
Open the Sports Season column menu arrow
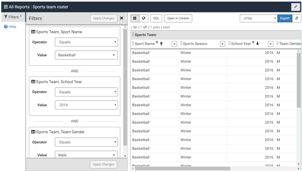click(222, 44)
